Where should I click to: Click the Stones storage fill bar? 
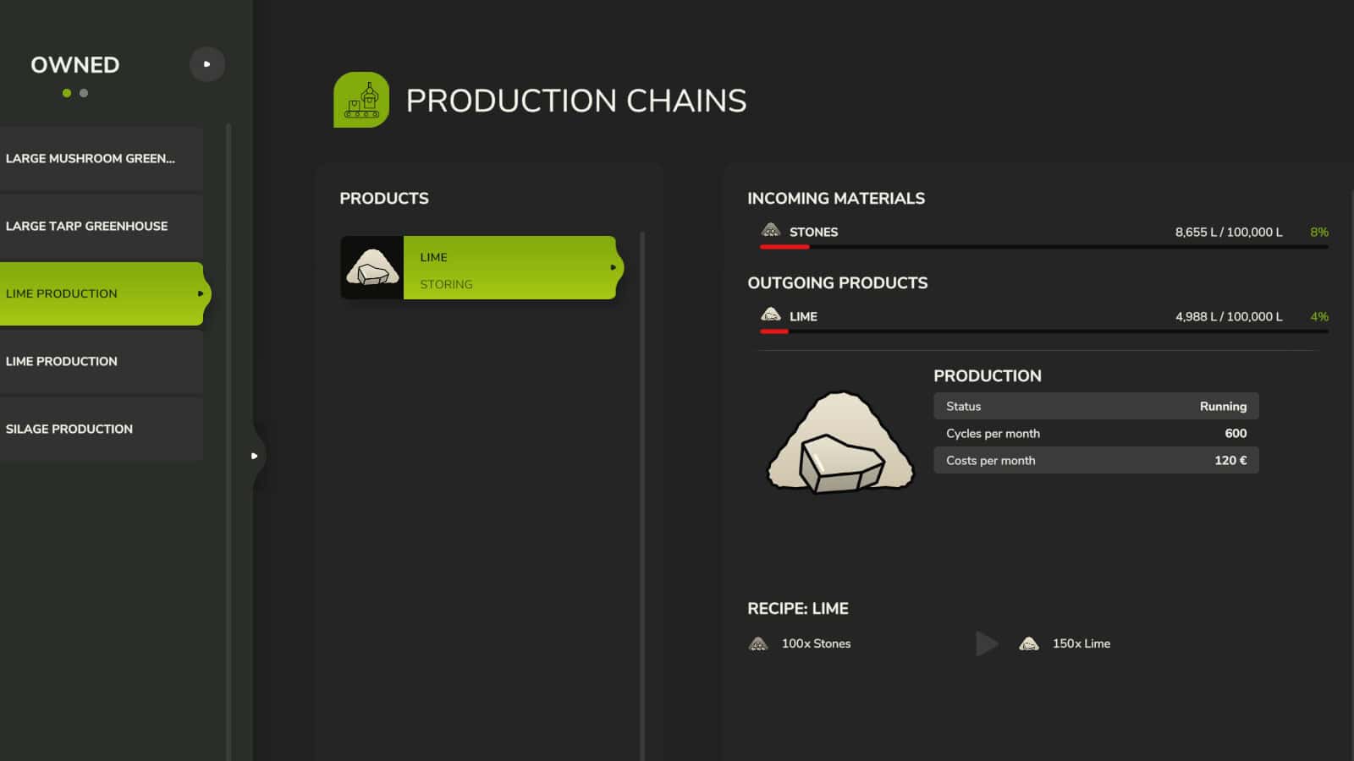pos(1043,247)
